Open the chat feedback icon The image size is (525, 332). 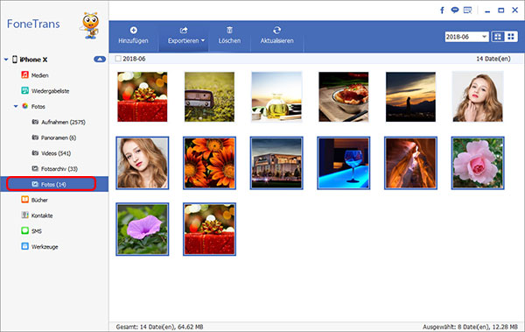pos(454,10)
